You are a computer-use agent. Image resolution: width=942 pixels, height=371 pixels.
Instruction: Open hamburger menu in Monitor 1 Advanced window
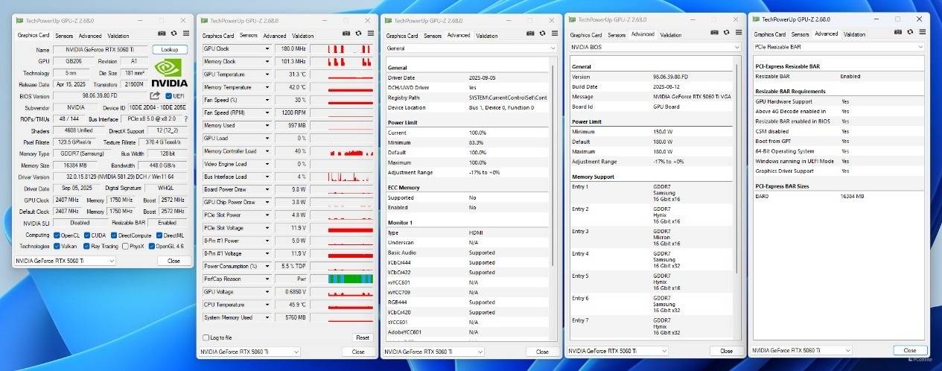[553, 34]
